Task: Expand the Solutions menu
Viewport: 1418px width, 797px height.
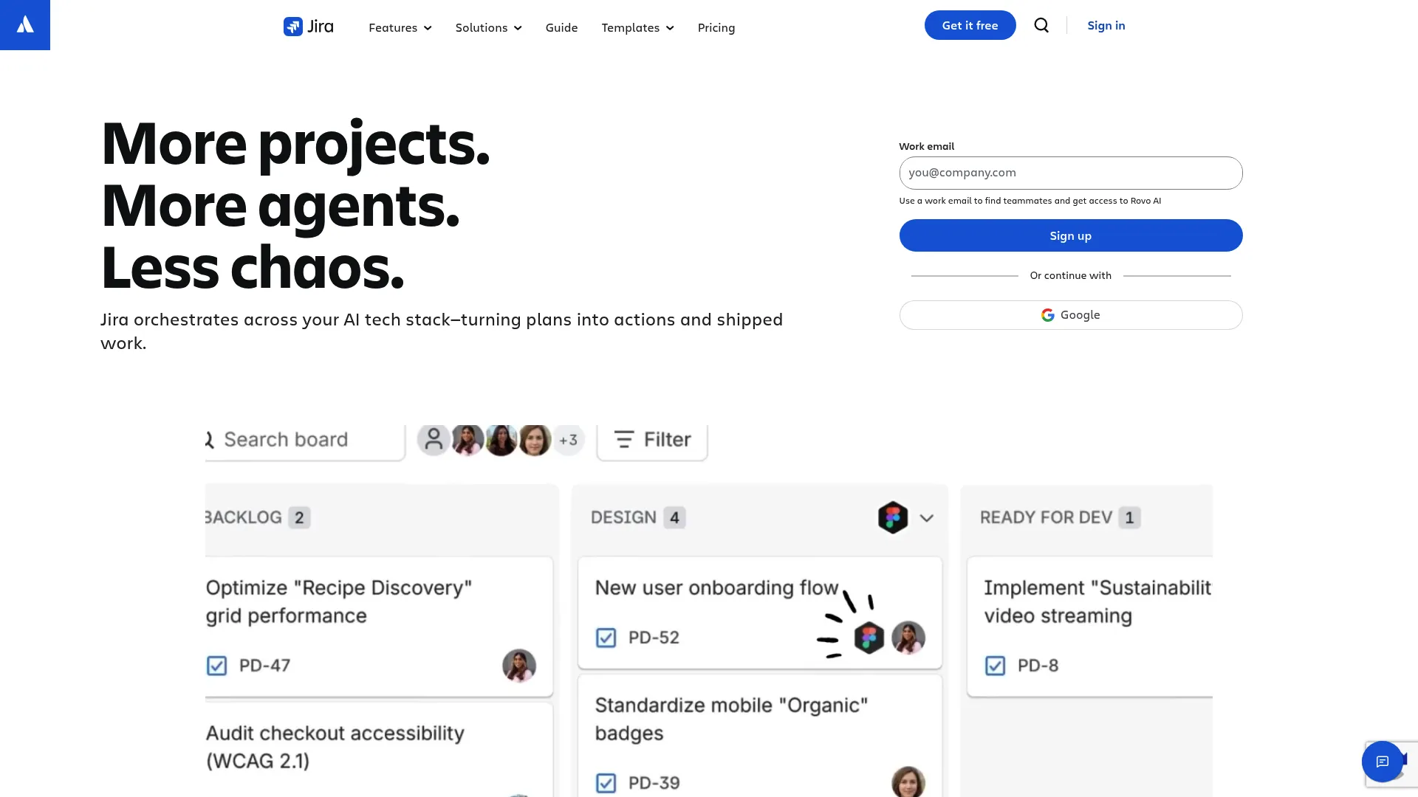Action: 489,28
